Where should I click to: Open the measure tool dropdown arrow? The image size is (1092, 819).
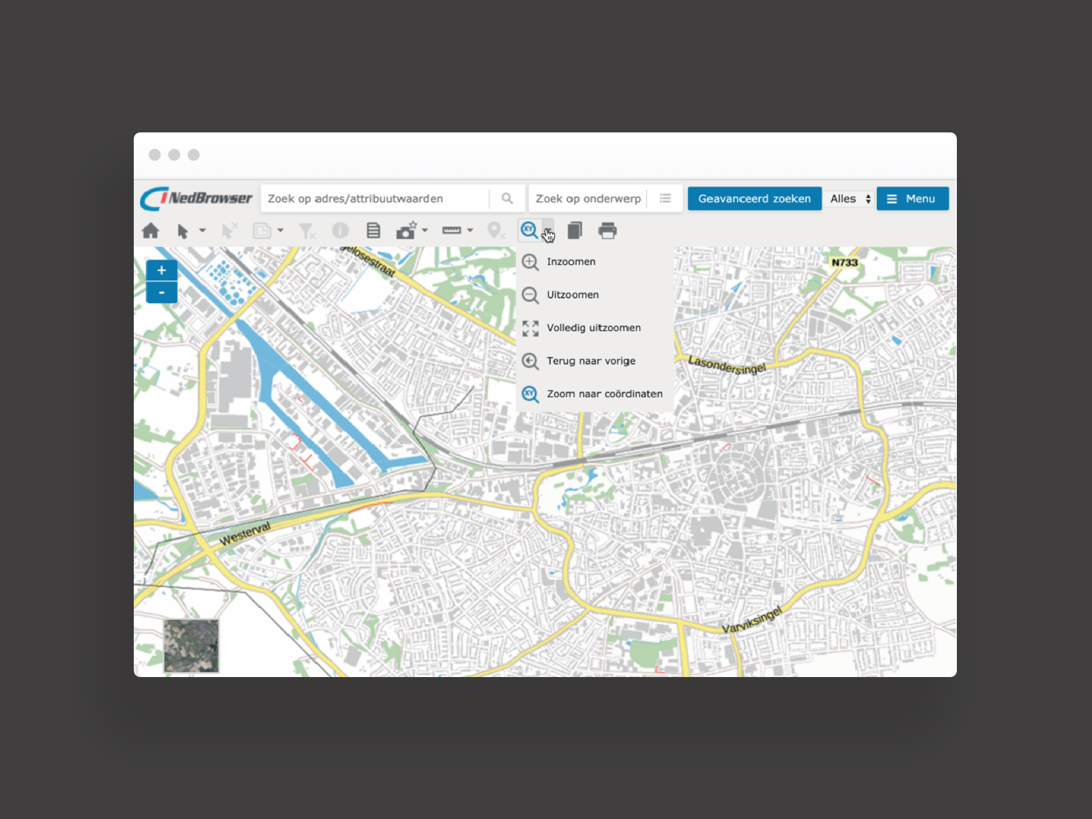[x=470, y=231]
